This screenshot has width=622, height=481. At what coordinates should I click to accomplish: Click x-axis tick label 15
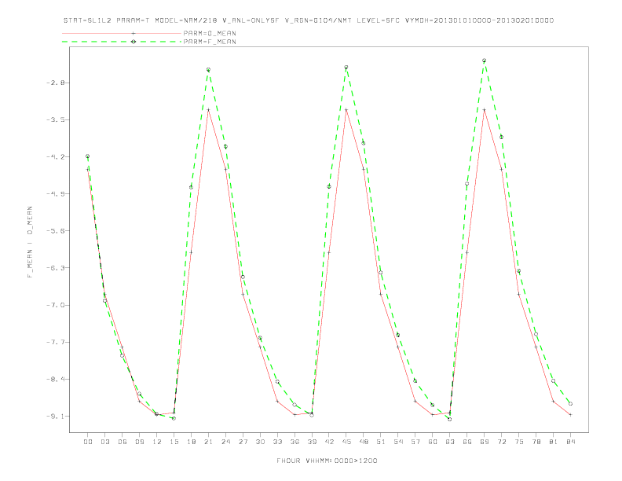[x=174, y=442]
